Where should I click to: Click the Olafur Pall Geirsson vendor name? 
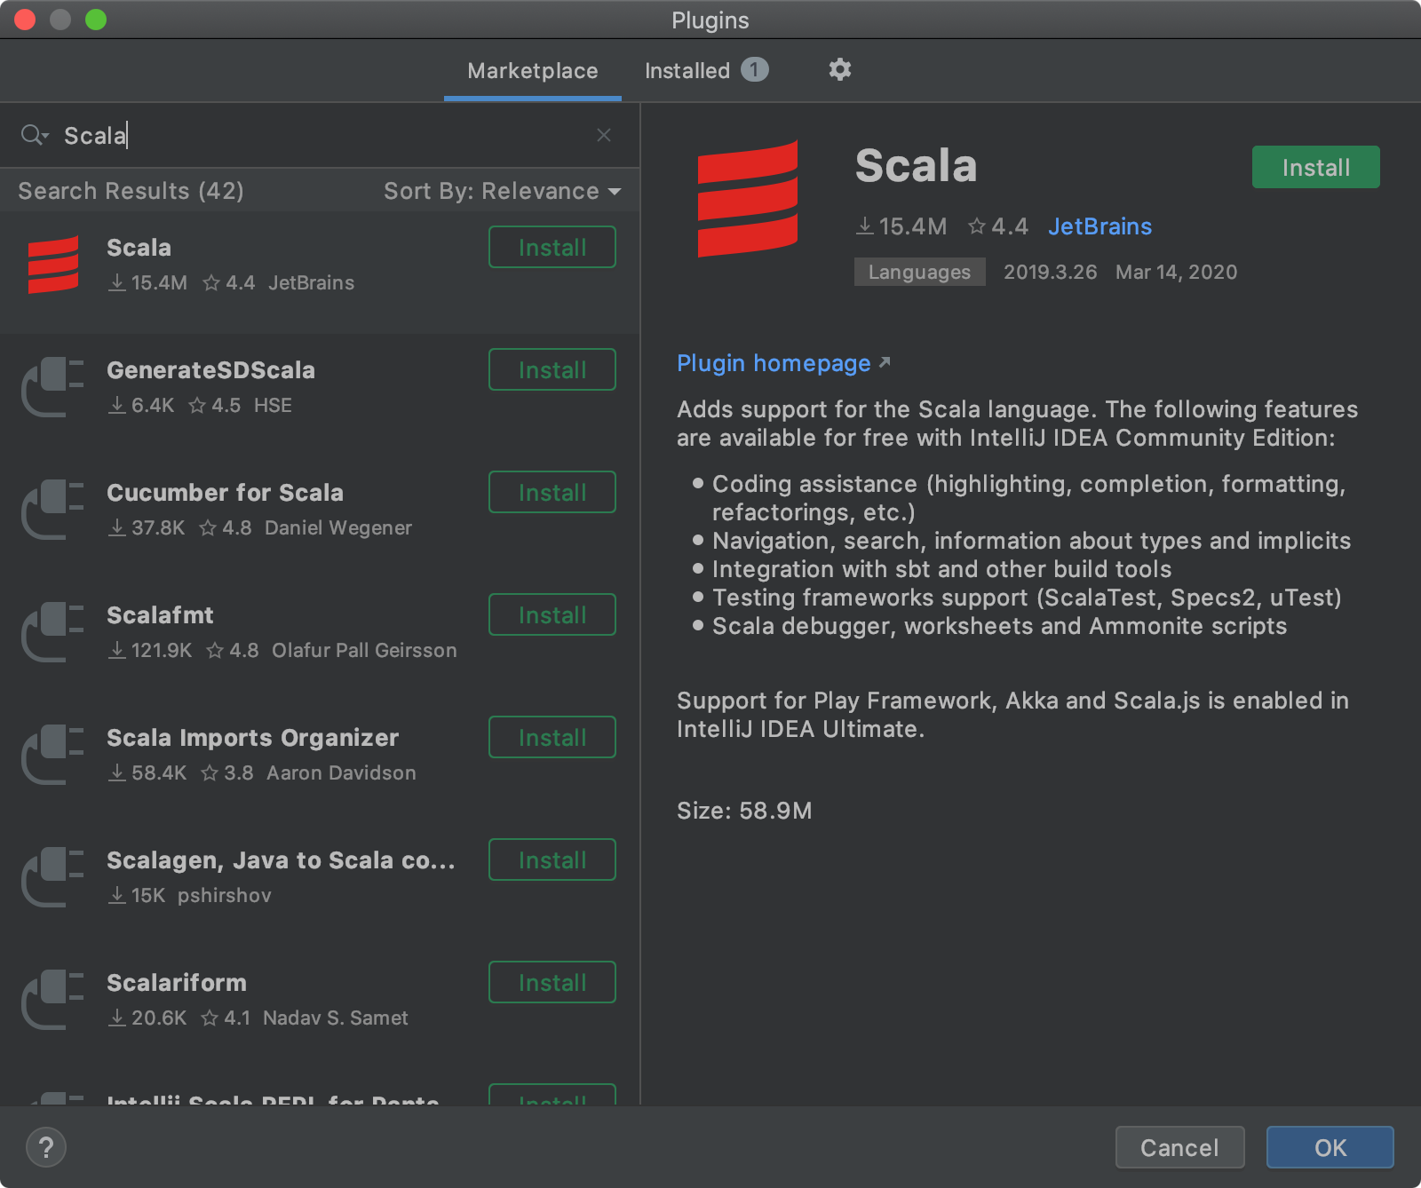click(x=364, y=651)
